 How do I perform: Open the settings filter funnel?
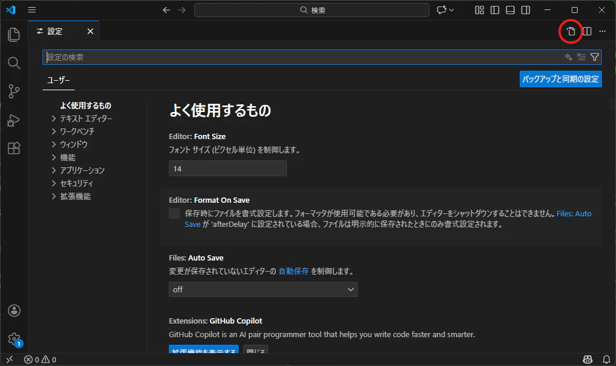[595, 57]
